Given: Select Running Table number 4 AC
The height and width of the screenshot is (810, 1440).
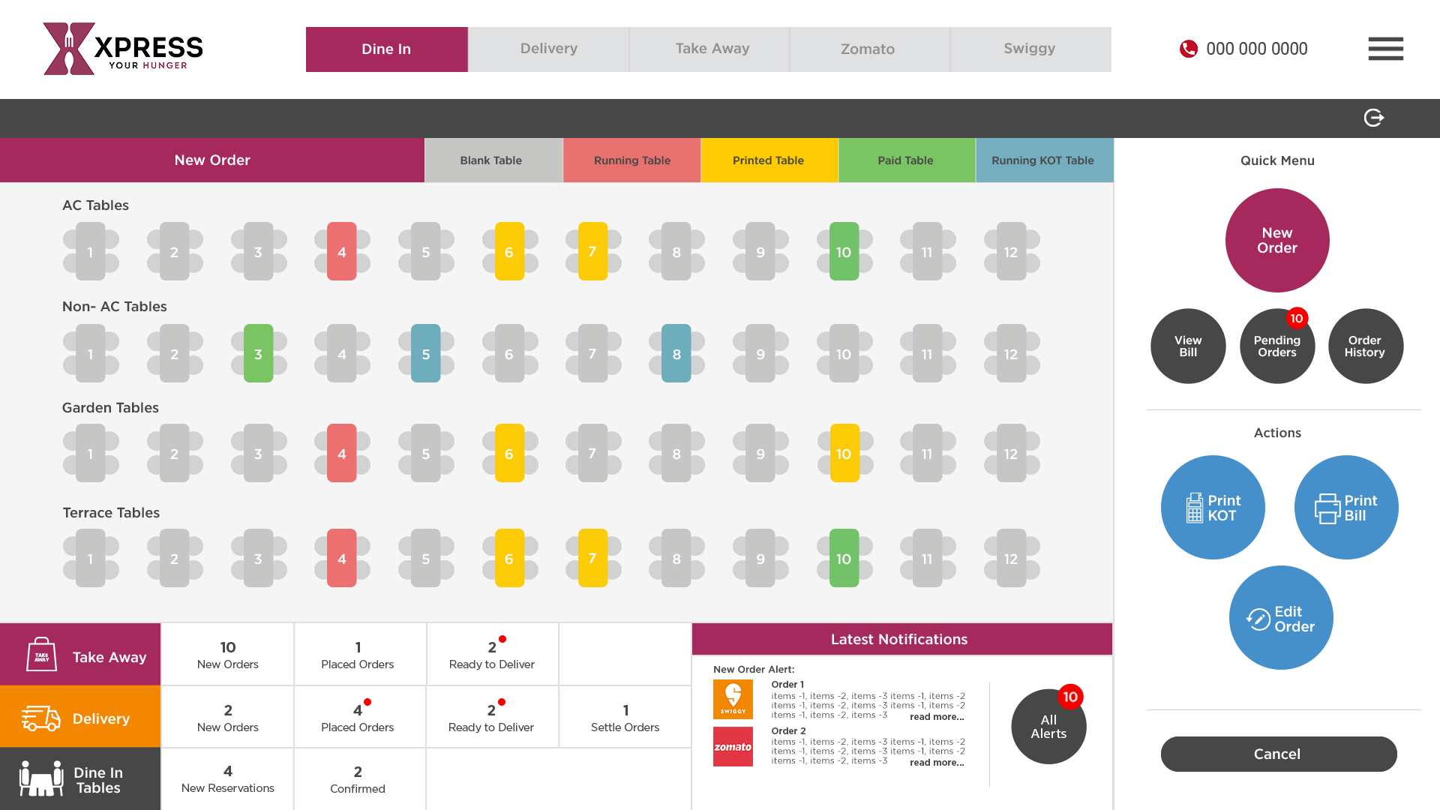Looking at the screenshot, I should tap(342, 251).
